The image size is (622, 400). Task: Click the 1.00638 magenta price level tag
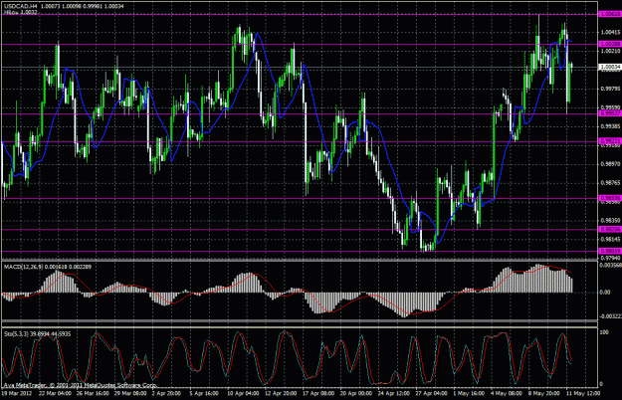[610, 14]
